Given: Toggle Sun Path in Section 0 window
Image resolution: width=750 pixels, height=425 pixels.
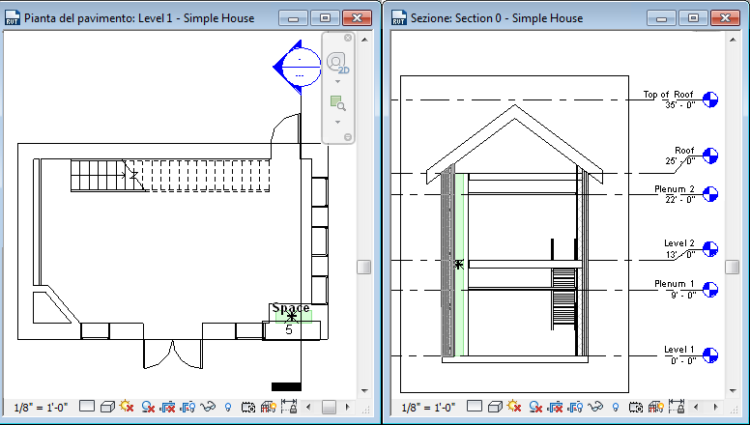Looking at the screenshot, I should 514,407.
